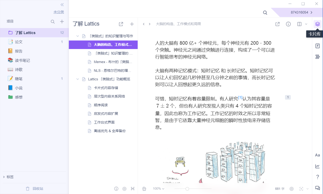323x194 pixels.
Task: Select the 论文 project
Action: (34, 42)
